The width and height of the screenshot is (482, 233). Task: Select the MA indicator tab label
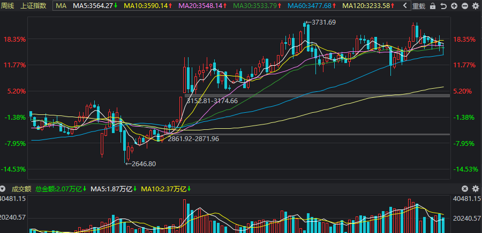pyautogui.click(x=61, y=5)
